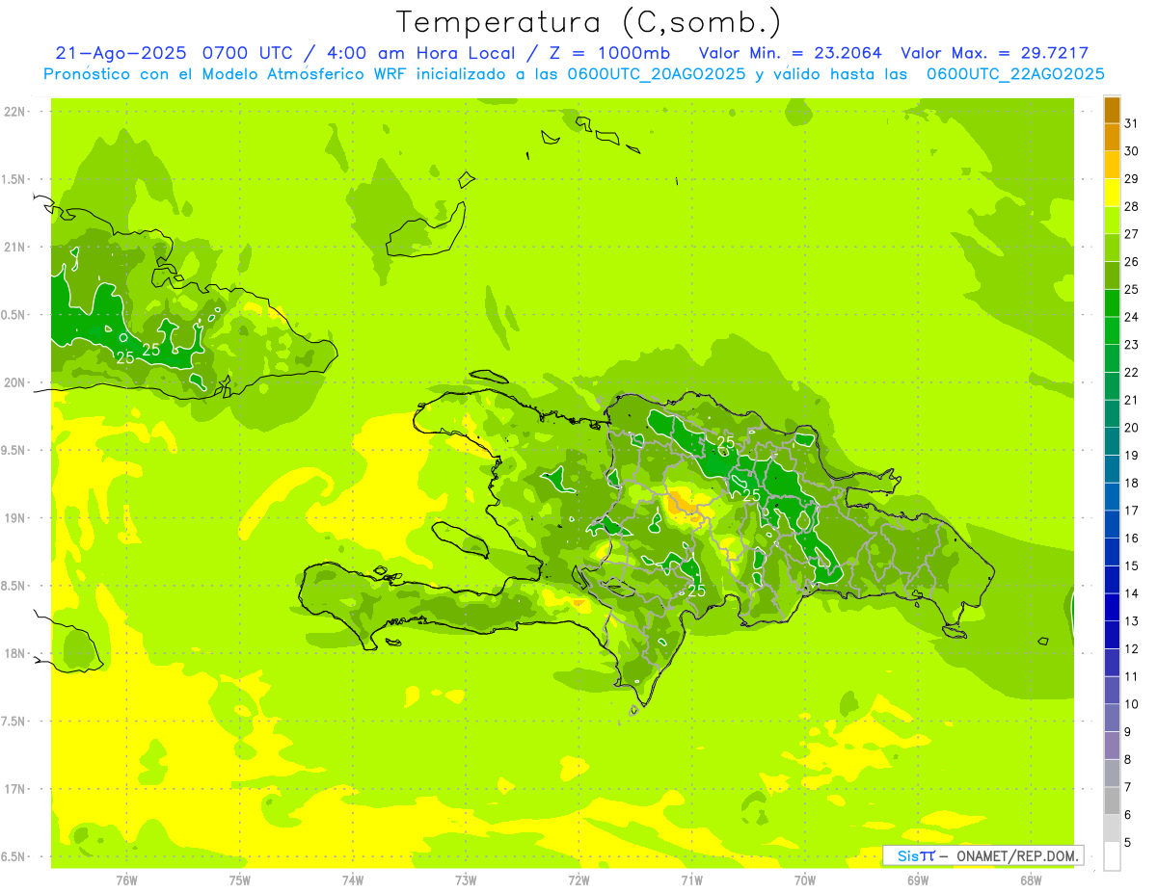The height and width of the screenshot is (893, 1157).
Task: Click the '71W' longitude axis label
Action: [x=691, y=880]
